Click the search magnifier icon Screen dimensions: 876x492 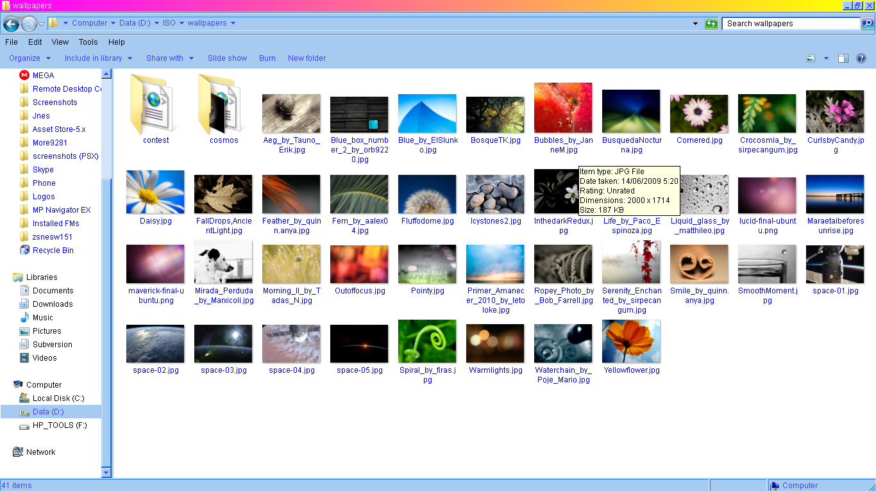[867, 24]
